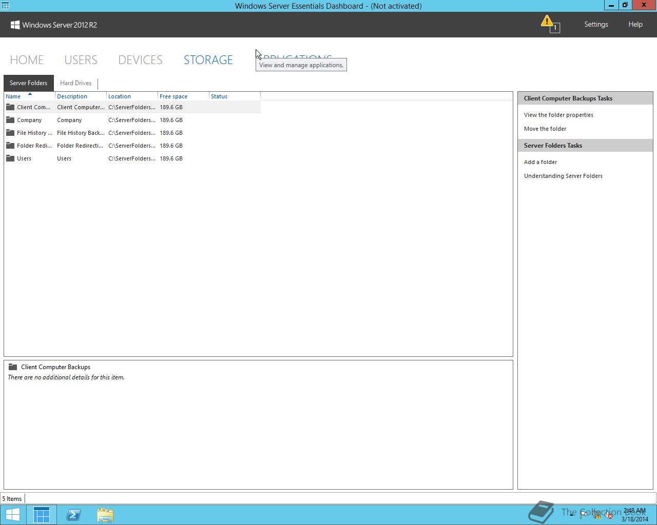Sort by the Location column header

132,96
